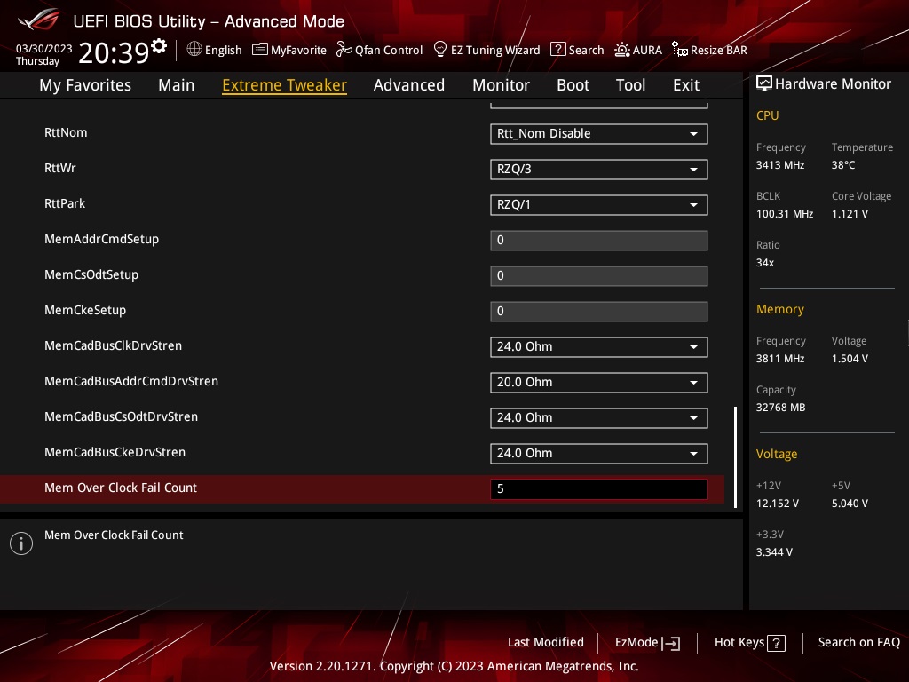Screen dimensions: 909x682
Task: Open the My Favorites tab
Action: tap(85, 85)
